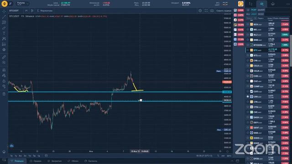Select the zoom-in magnifier tool
Image resolution: width=292 pixels, height=164 pixels.
[4, 63]
